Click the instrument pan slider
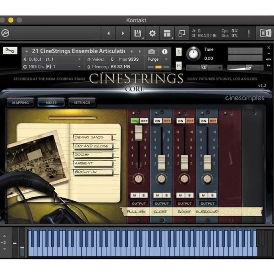Screen dimensions: 274x274 pos(204,68)
